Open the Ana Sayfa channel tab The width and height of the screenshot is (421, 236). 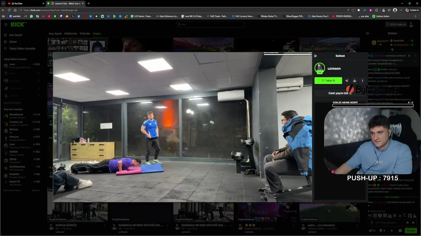[x=55, y=33]
